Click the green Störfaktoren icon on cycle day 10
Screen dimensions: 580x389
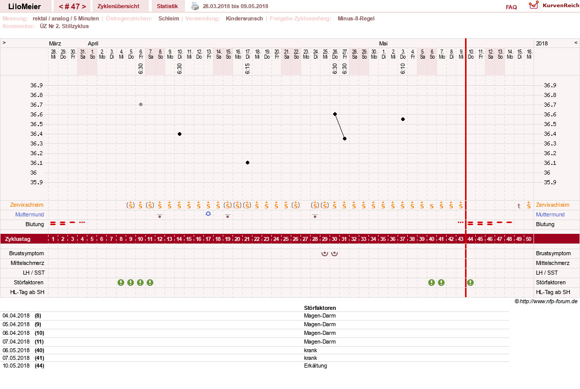click(140, 283)
